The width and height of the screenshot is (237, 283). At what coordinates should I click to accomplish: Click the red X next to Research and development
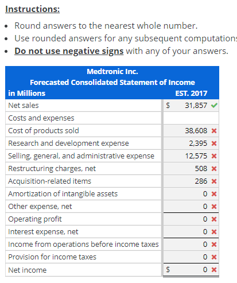(x=214, y=144)
